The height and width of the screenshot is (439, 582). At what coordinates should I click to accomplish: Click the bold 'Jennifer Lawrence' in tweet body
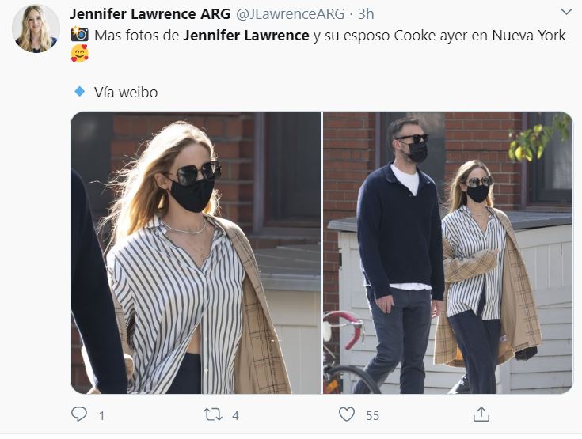246,36
